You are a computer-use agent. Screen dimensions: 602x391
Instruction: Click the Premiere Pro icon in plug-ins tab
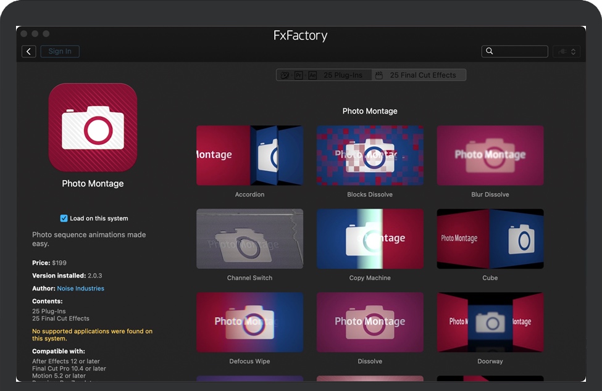(x=299, y=75)
